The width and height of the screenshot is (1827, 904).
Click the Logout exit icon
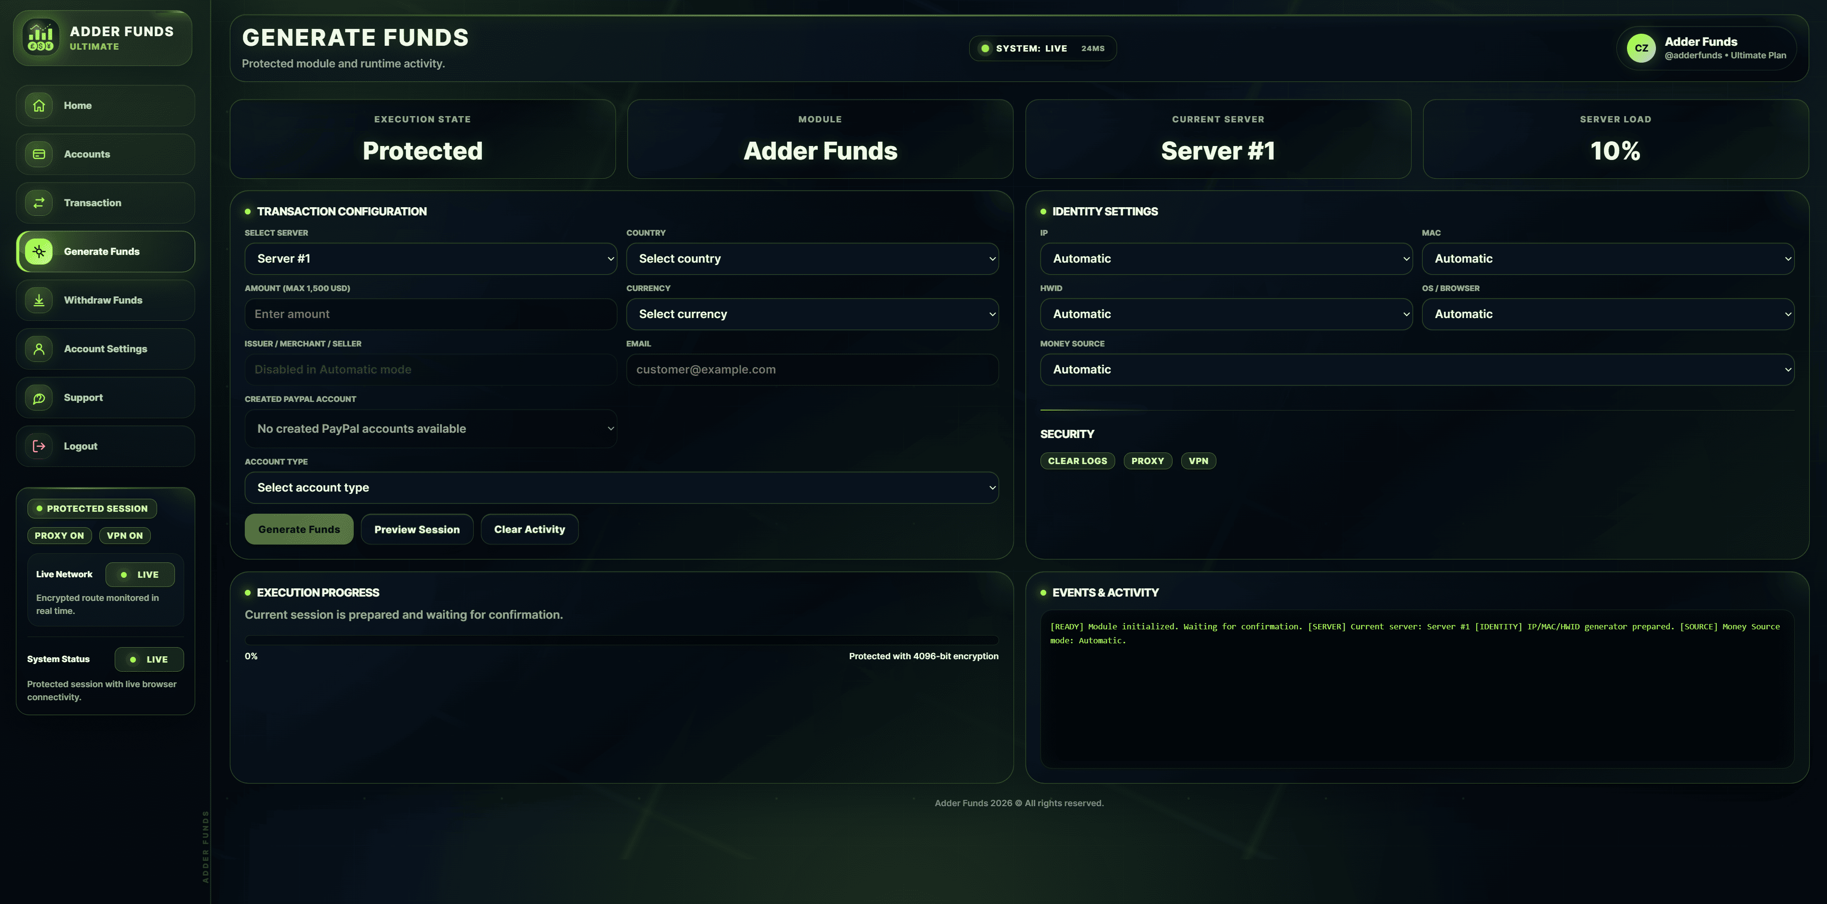(x=39, y=447)
